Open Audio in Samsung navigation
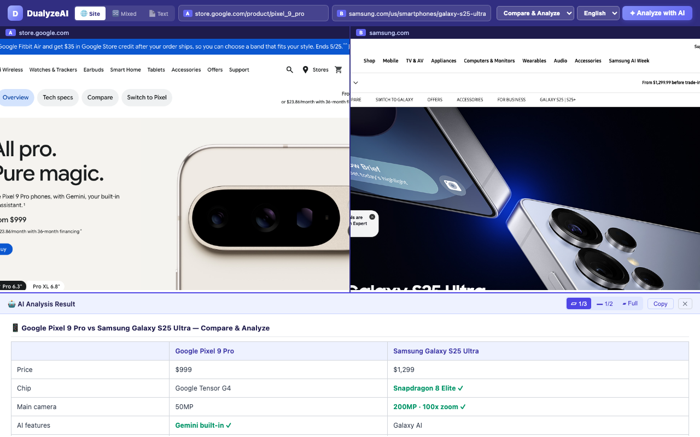 [x=561, y=61]
